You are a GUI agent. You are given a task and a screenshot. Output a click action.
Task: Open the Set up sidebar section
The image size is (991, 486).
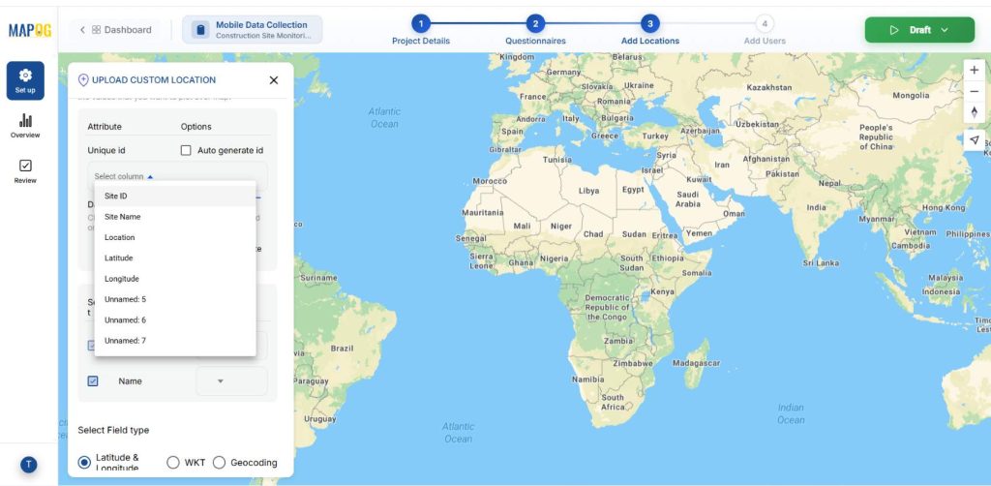[25, 81]
